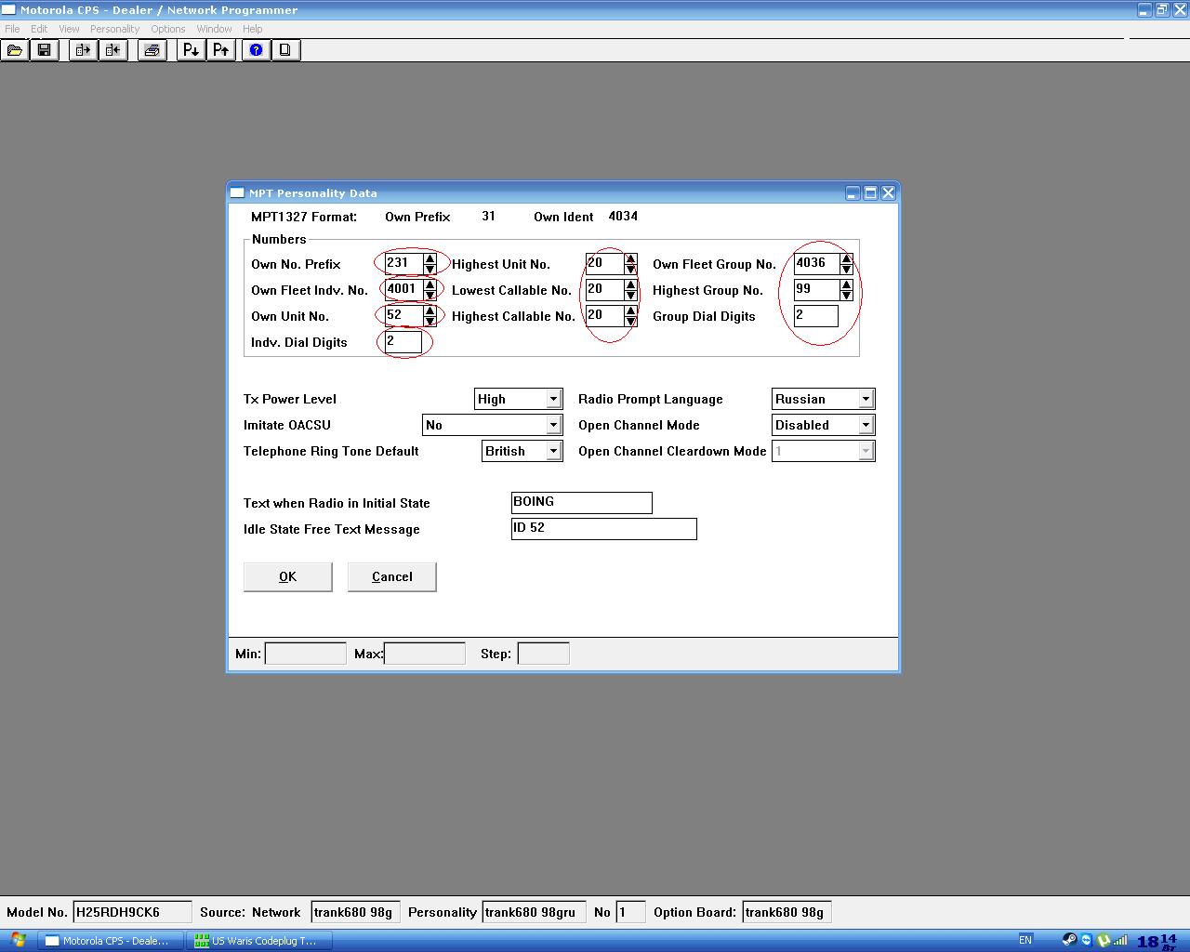Screen dimensions: 1190x952
Task: Click the Own Fleet Indv. No. field showing 4001
Action: click(404, 290)
